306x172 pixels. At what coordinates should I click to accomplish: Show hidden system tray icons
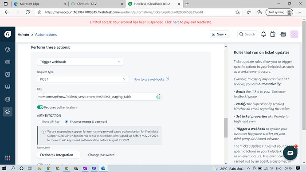[x=249, y=168]
